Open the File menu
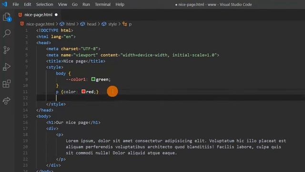Viewport: 305px width, 172px height. [16, 4]
